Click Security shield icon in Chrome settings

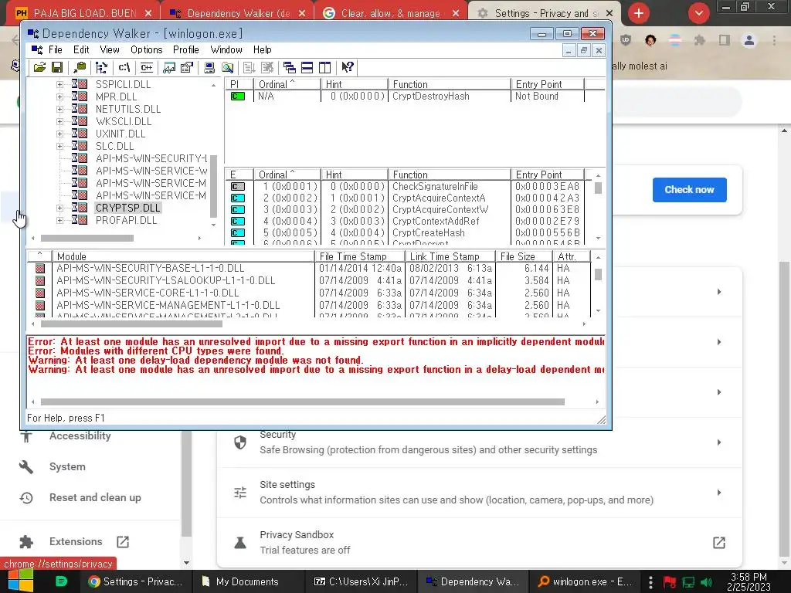[x=240, y=442]
